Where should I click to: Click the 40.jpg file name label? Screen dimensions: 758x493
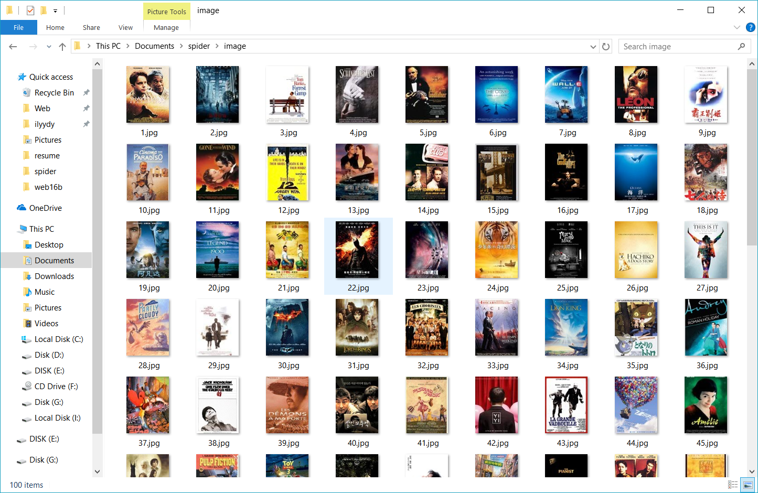(x=358, y=443)
